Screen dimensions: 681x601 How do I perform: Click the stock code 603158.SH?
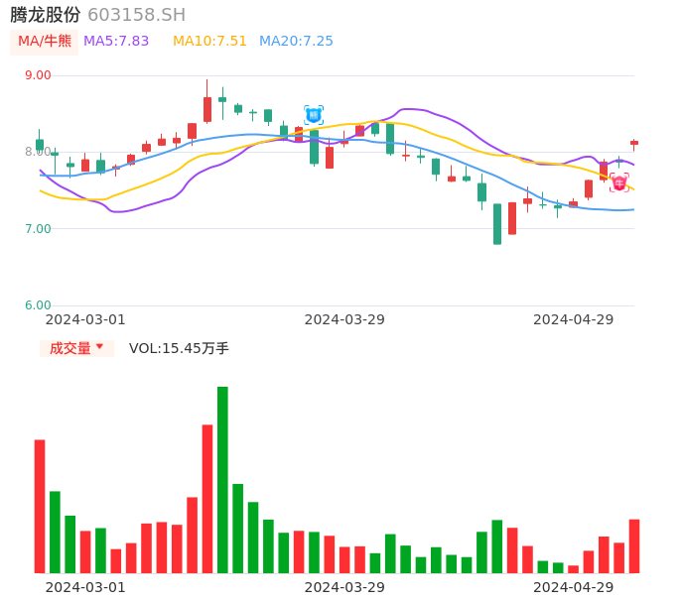[x=136, y=15]
